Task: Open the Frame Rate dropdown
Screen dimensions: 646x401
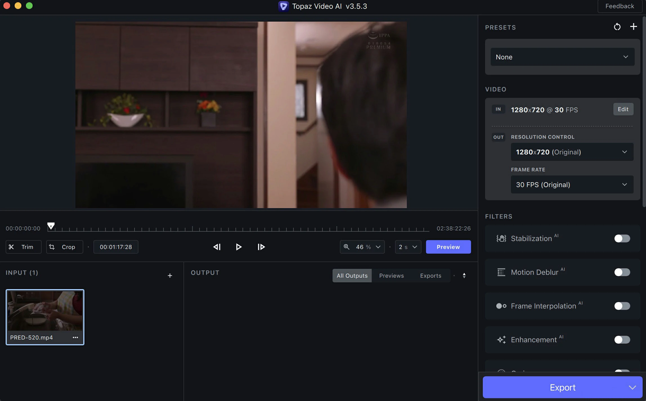Action: [571, 184]
